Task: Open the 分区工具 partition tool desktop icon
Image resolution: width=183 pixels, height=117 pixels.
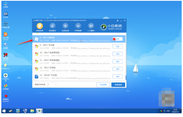Action: tap(6, 36)
